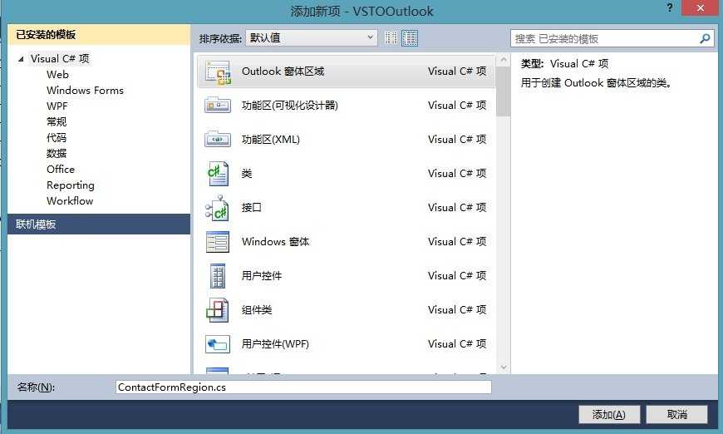Click the Outlook 窗体区域 template icon
Viewport: 723px width, 434px height.
pyautogui.click(x=218, y=72)
